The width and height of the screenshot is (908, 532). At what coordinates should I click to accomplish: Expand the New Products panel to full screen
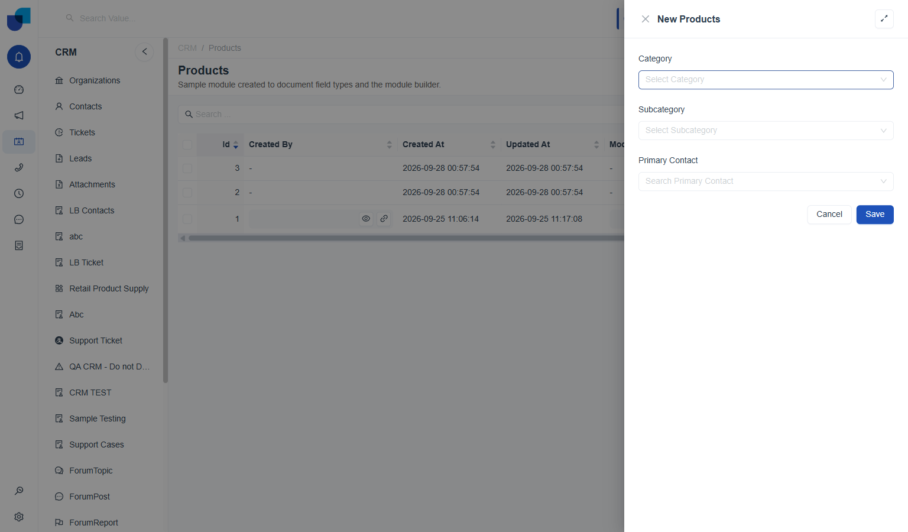[x=884, y=19]
